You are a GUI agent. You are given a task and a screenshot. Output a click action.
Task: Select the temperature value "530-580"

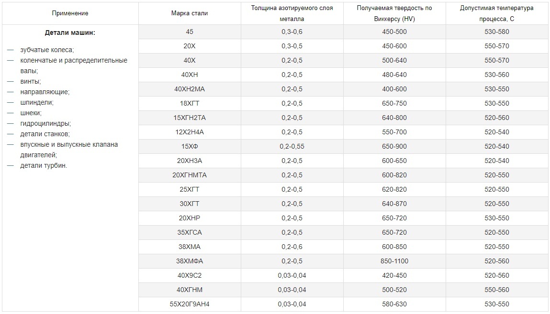497,32
